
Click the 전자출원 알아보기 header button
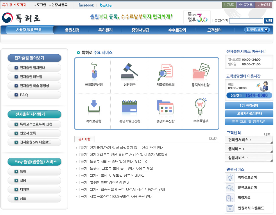34,58
